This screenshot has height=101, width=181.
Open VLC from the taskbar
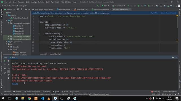(x=49, y=98)
